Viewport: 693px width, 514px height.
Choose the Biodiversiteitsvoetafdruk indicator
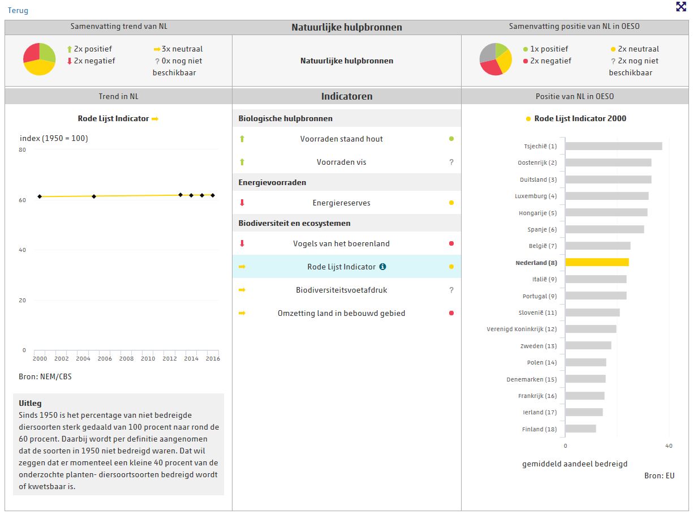(x=341, y=290)
